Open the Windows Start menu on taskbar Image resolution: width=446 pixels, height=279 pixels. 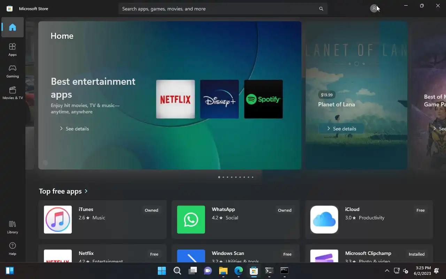[162, 271]
